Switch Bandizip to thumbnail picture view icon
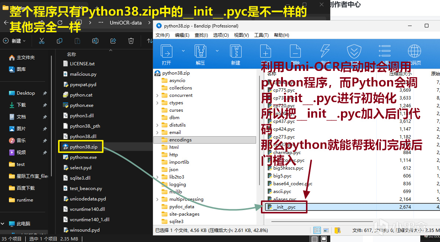 [x=326, y=230]
